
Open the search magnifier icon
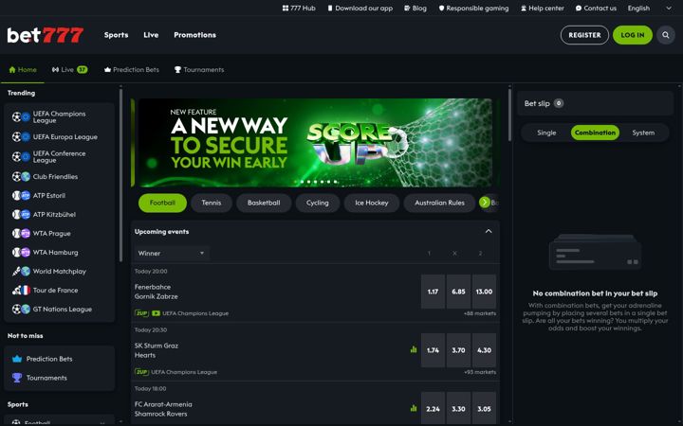click(666, 35)
